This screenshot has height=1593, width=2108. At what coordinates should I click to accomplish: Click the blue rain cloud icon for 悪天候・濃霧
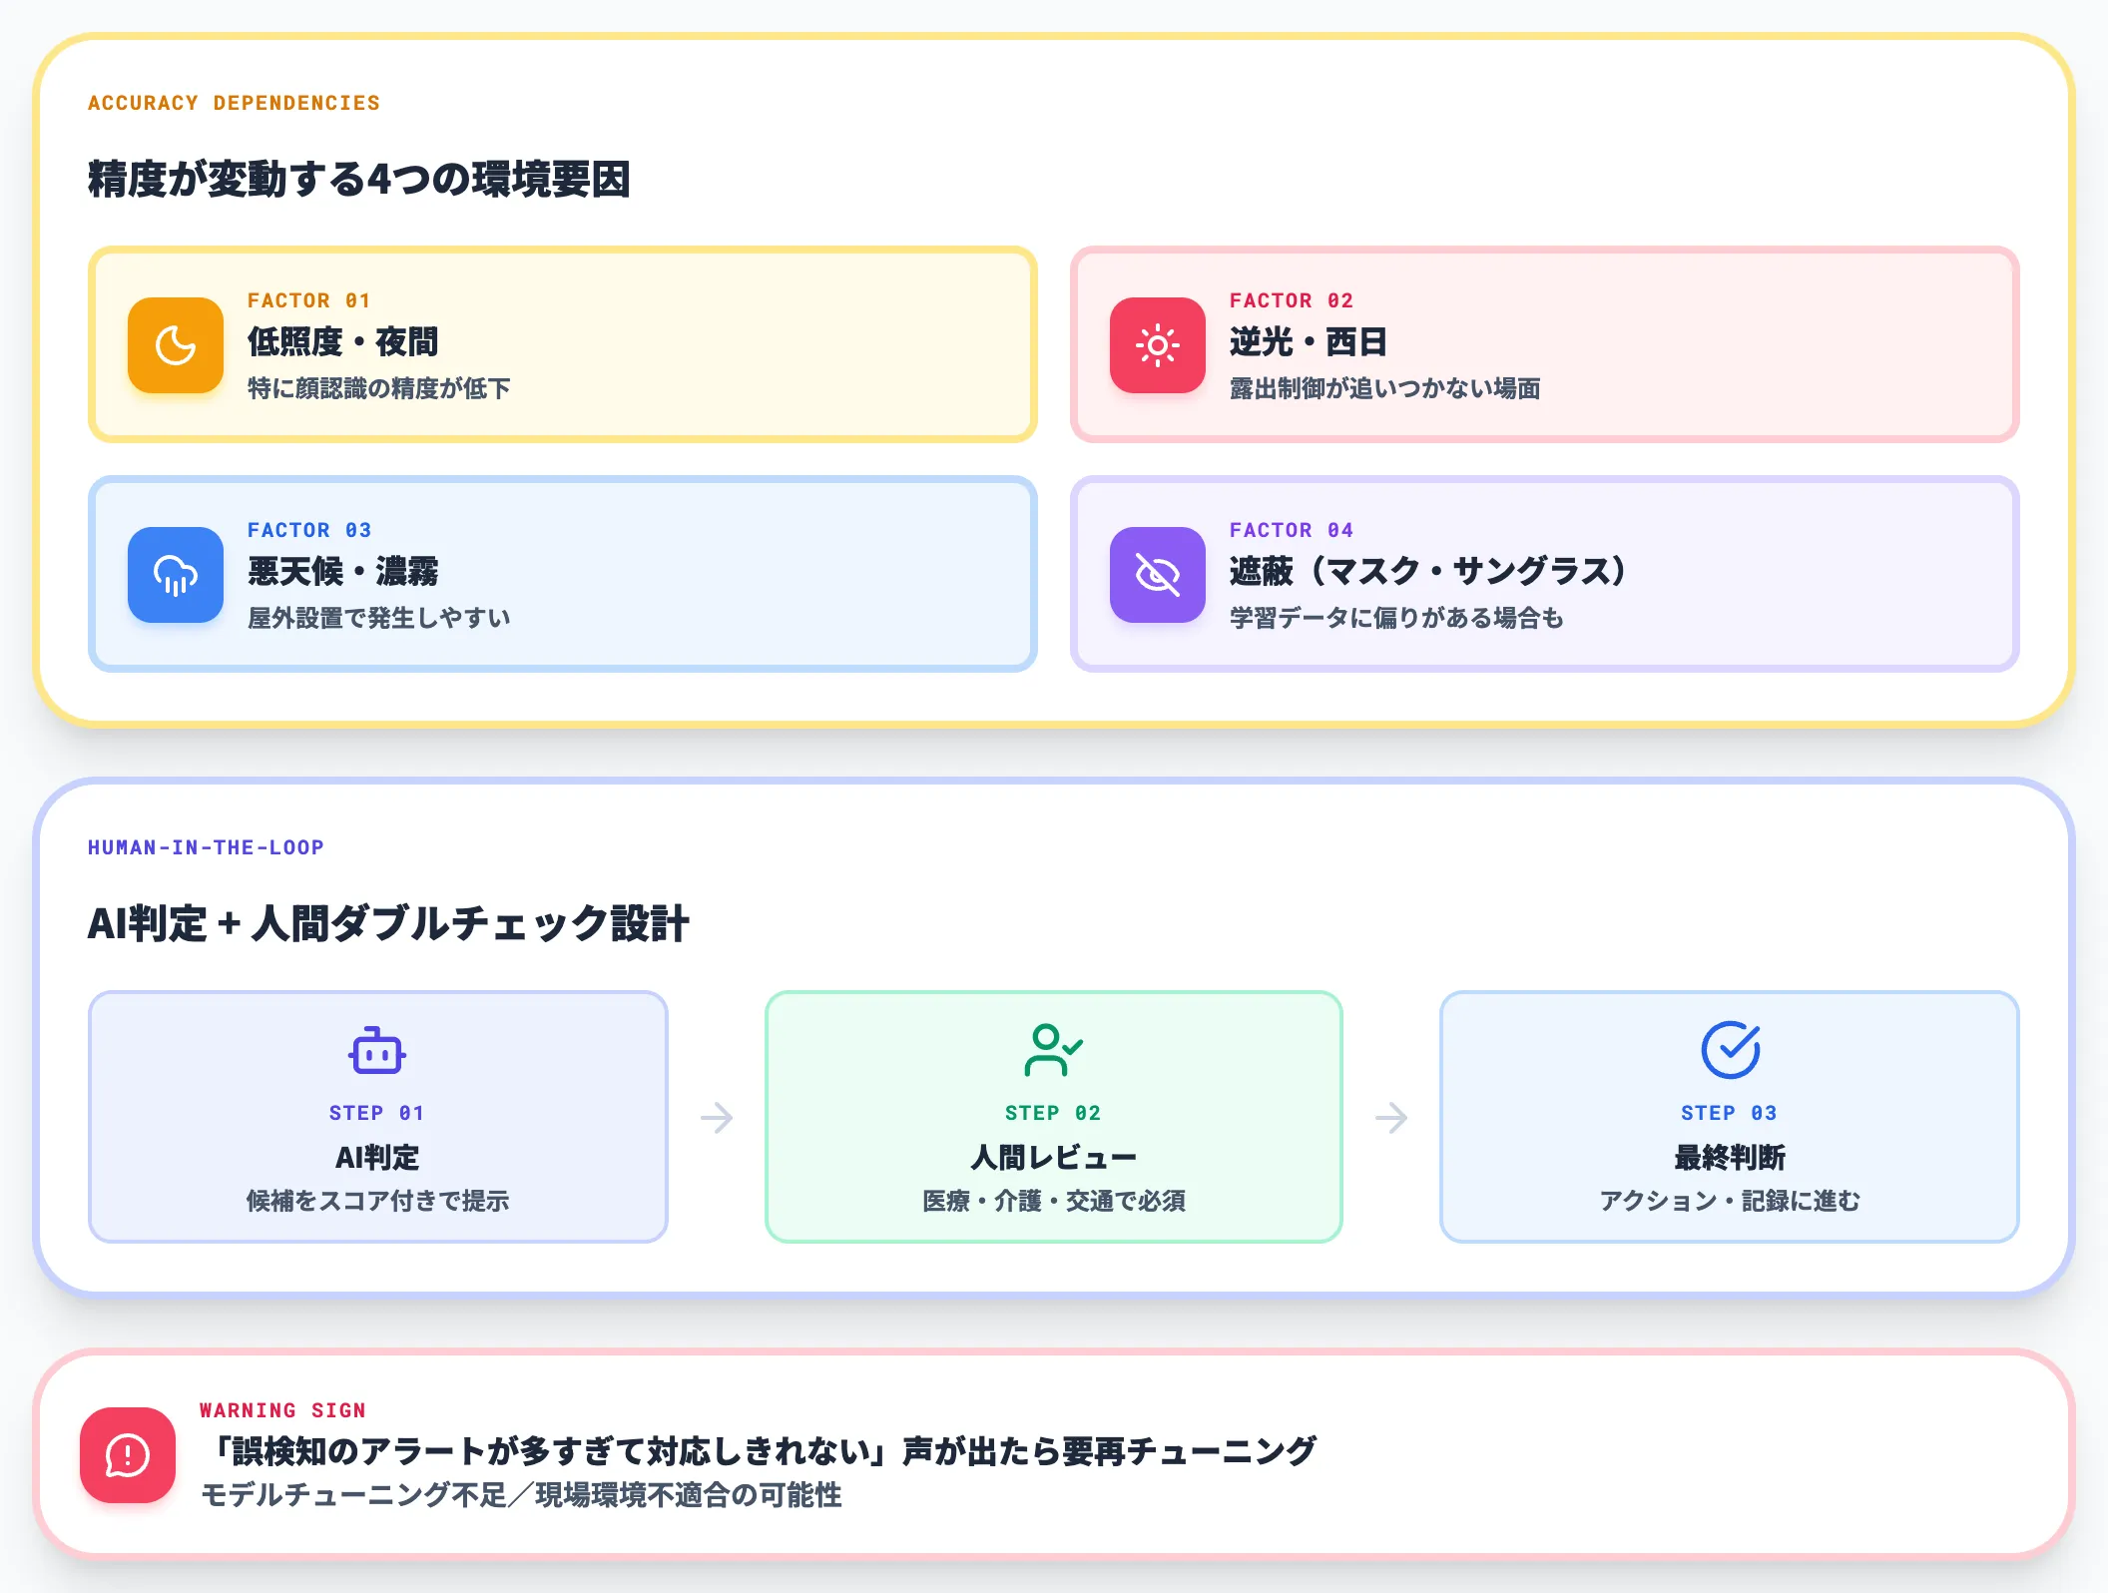click(x=176, y=575)
